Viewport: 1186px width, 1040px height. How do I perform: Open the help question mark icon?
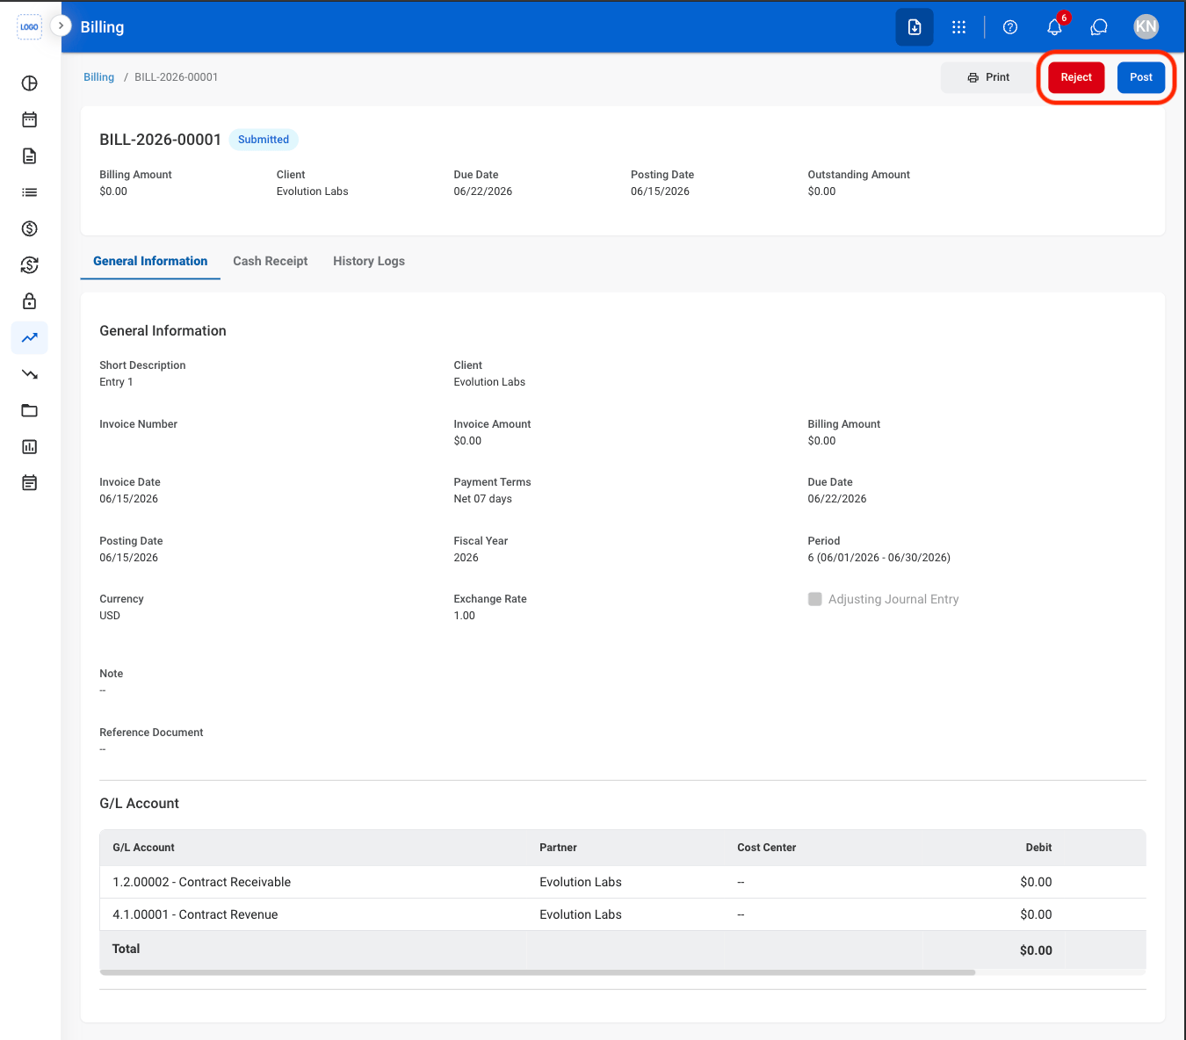click(1010, 27)
